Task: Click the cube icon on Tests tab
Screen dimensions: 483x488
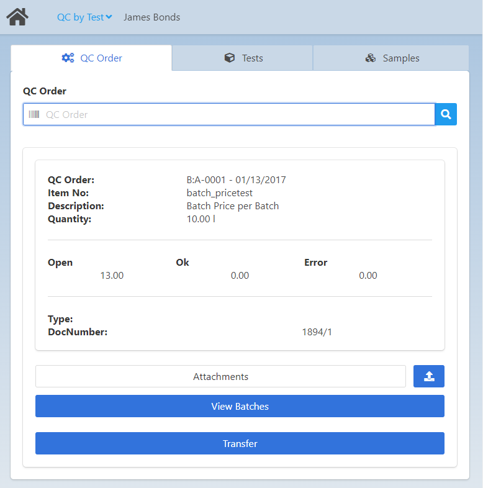Action: 230,58
